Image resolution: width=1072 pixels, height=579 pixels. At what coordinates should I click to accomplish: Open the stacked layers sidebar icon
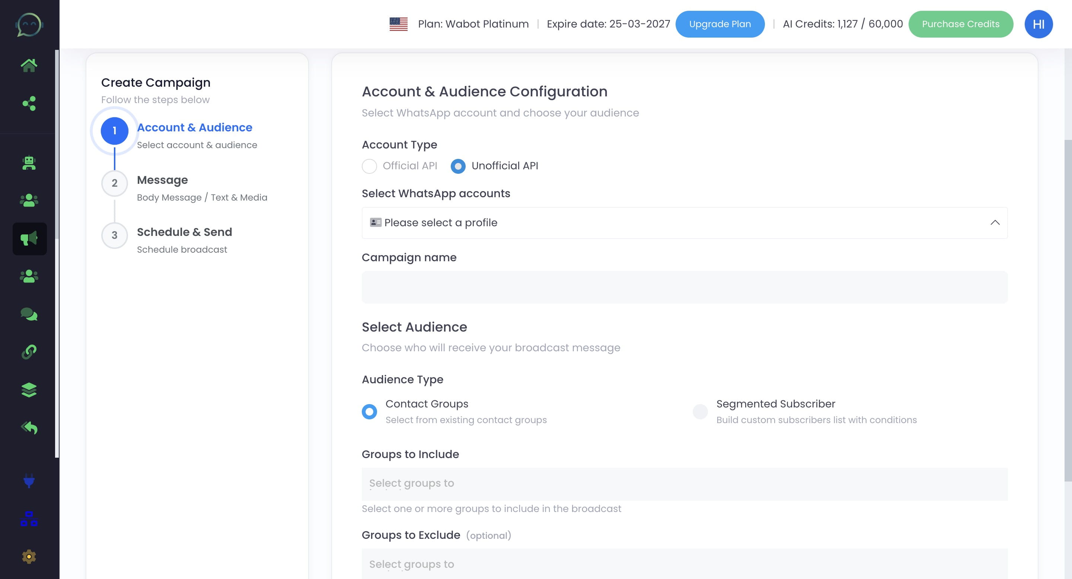pos(29,390)
